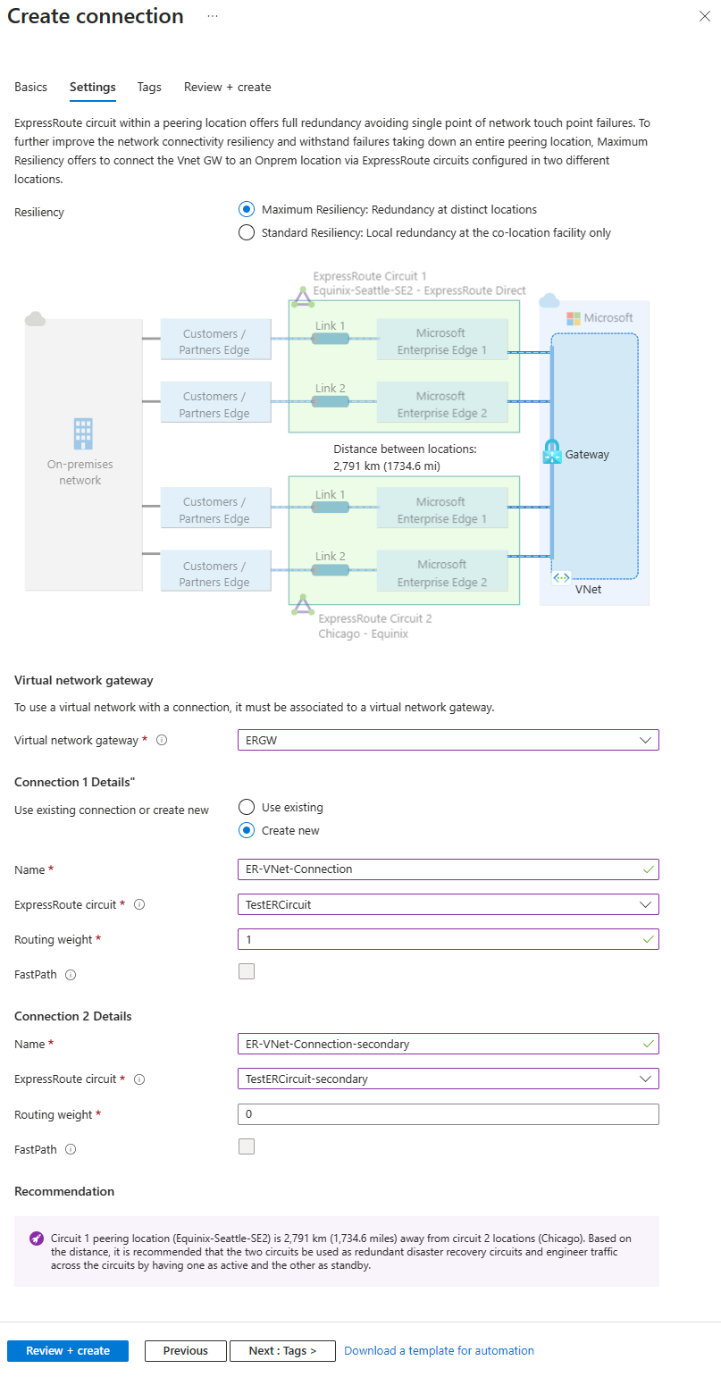Enable FastPath for Connection 1
The width and height of the screenshot is (721, 1377).
(x=247, y=971)
